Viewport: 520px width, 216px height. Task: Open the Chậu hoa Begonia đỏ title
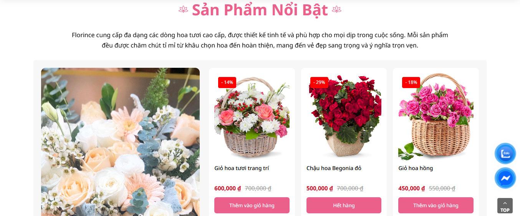click(x=334, y=168)
